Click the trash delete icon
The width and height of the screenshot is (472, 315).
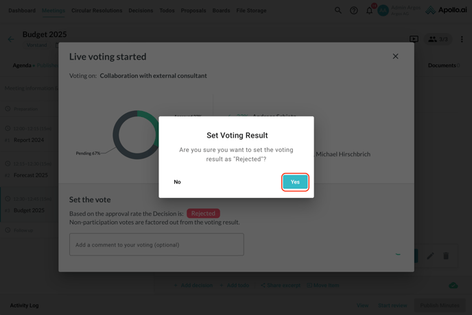click(x=446, y=256)
